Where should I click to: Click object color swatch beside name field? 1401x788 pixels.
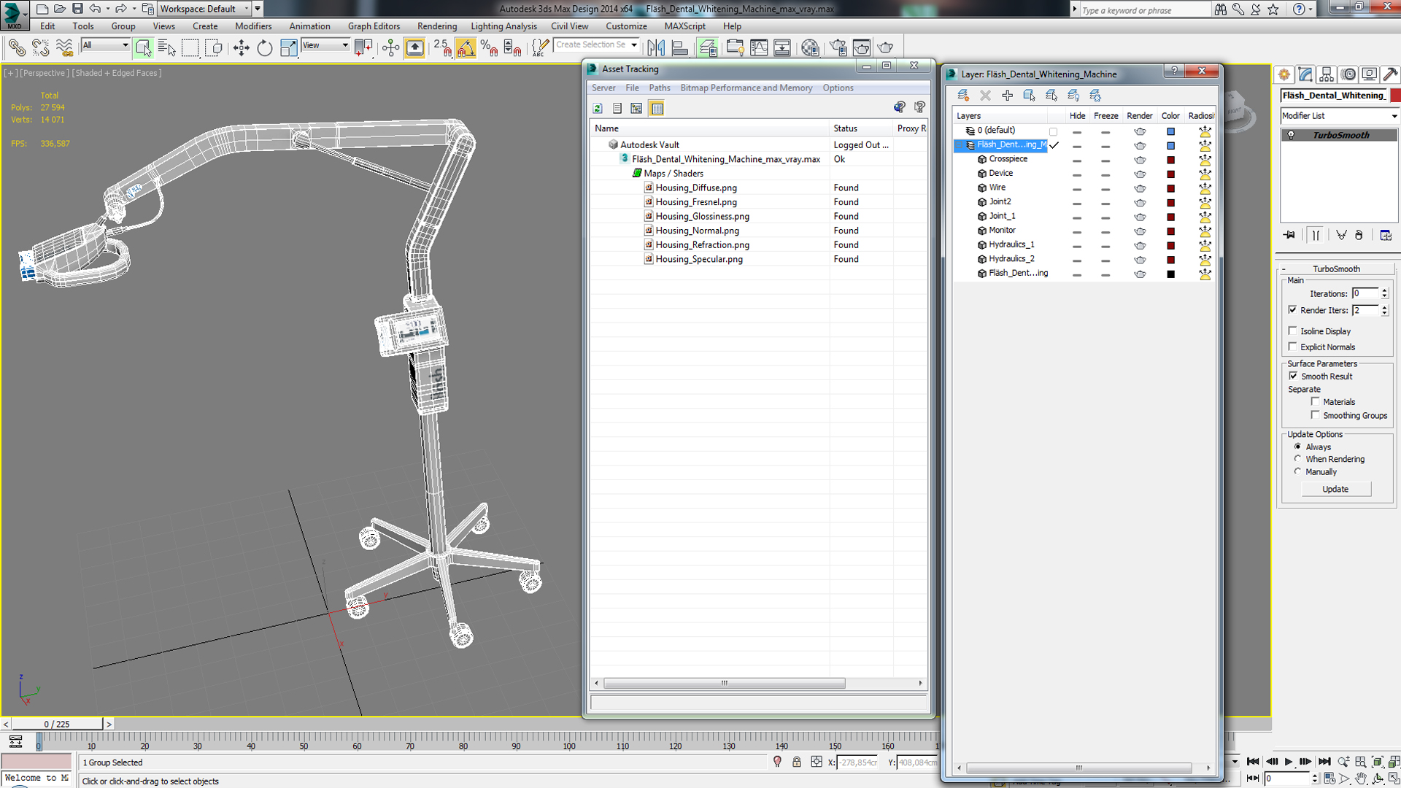1395,96
